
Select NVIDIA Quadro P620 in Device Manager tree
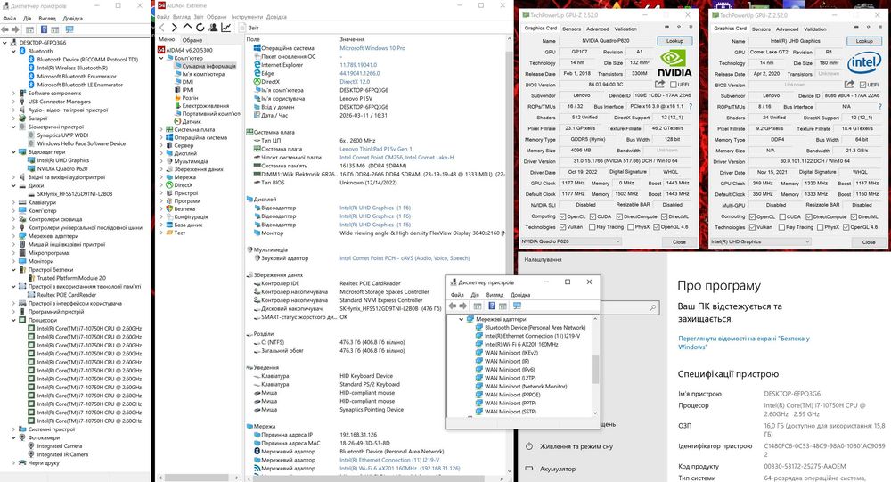[62, 168]
